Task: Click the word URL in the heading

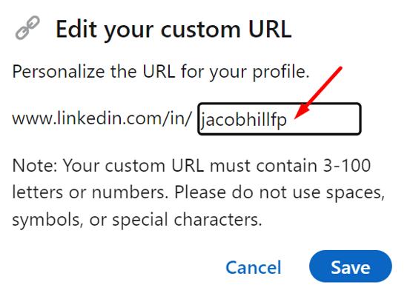Action: (x=270, y=28)
